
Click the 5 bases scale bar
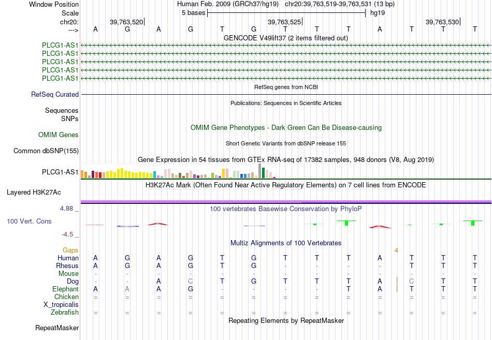coord(286,13)
